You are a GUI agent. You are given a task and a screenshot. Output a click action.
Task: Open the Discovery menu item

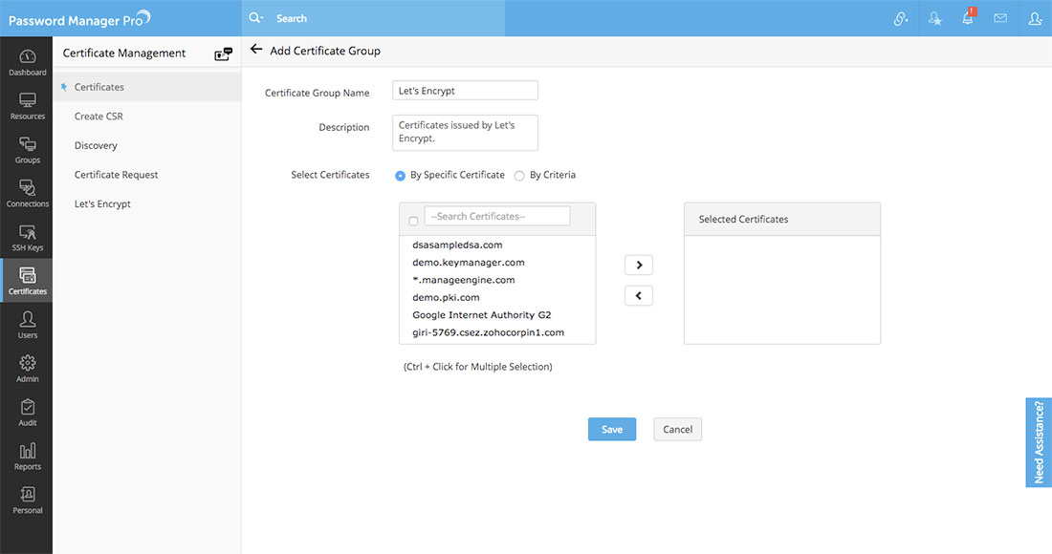96,145
